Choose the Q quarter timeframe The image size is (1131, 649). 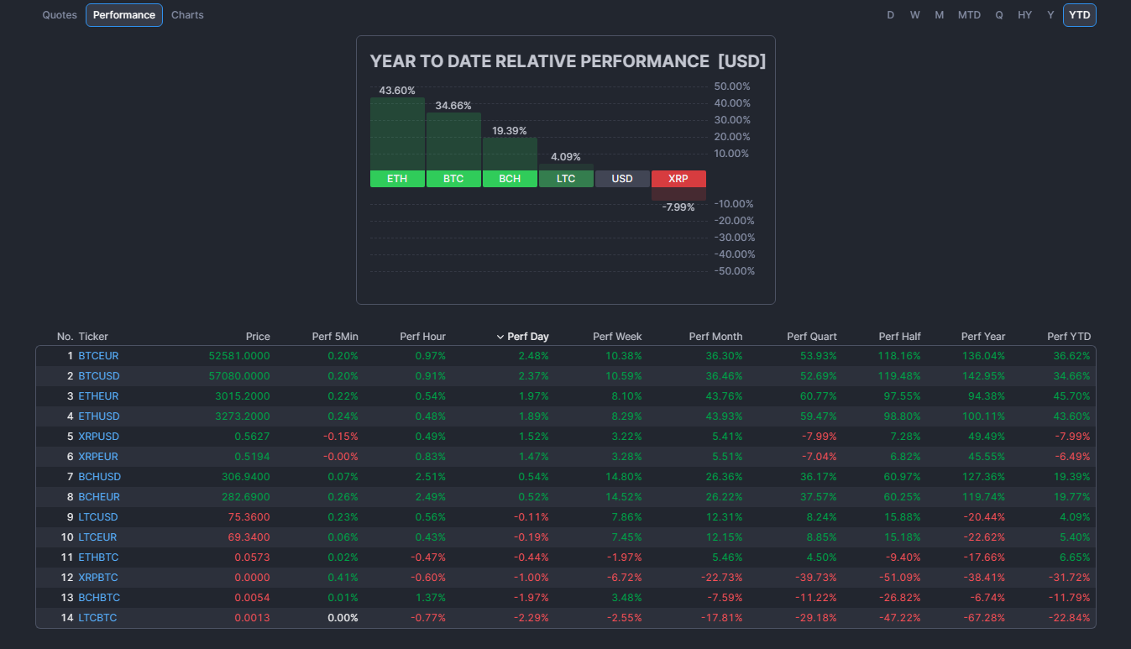point(998,15)
